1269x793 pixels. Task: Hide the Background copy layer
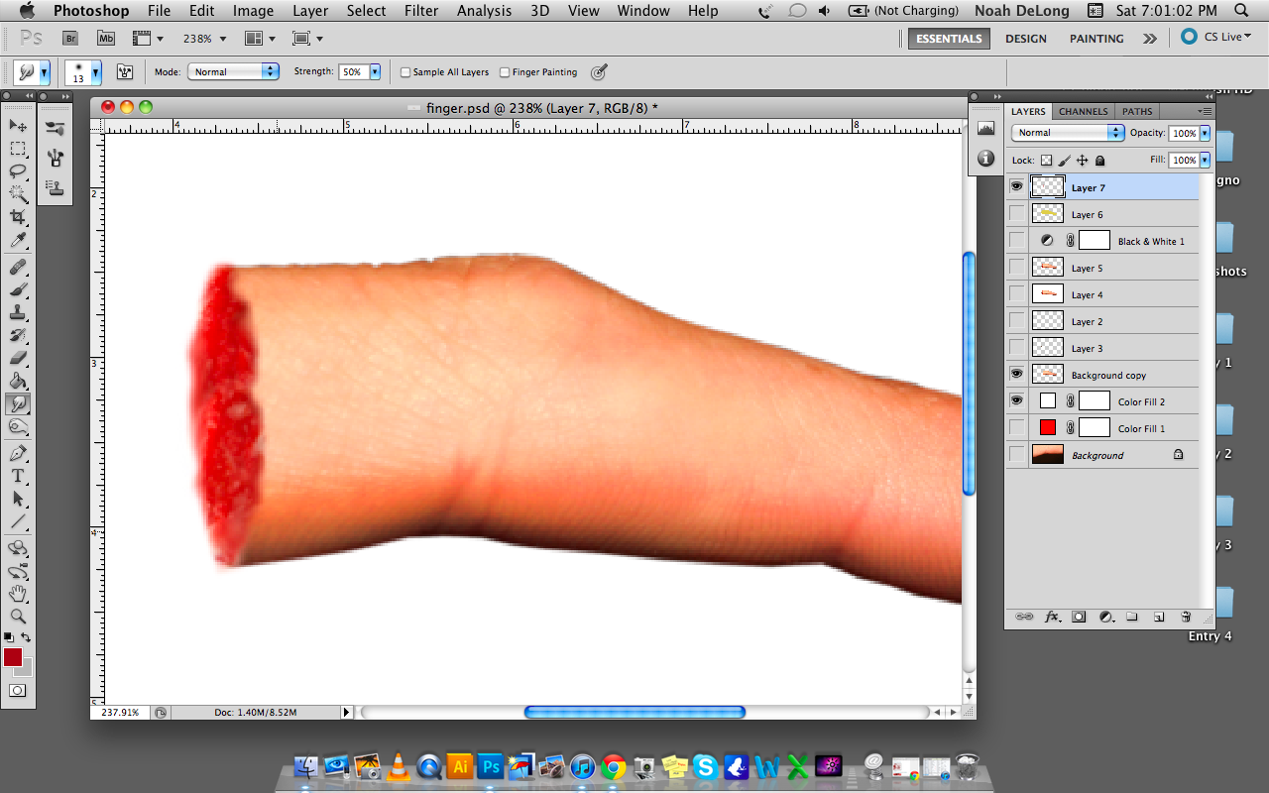click(1016, 374)
